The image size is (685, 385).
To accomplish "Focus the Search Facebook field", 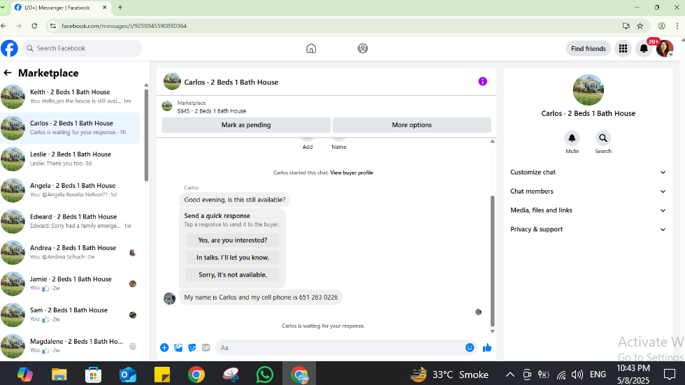I will point(82,48).
